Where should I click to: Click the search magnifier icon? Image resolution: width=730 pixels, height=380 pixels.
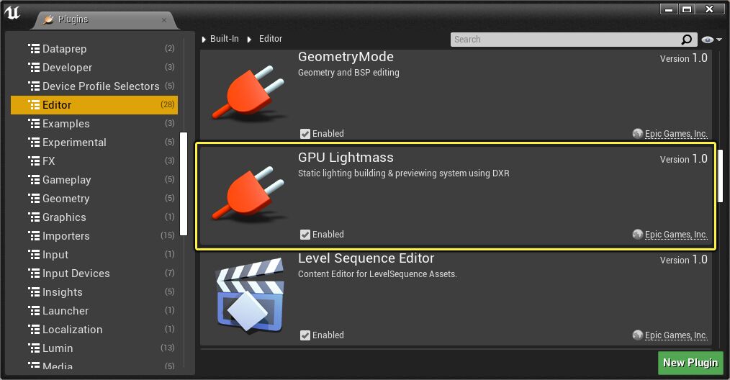687,40
